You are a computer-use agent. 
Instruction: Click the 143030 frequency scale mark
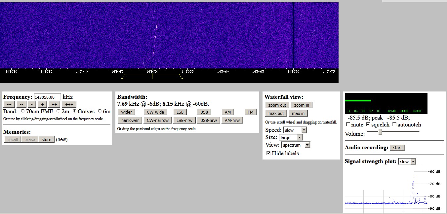pos(11,71)
